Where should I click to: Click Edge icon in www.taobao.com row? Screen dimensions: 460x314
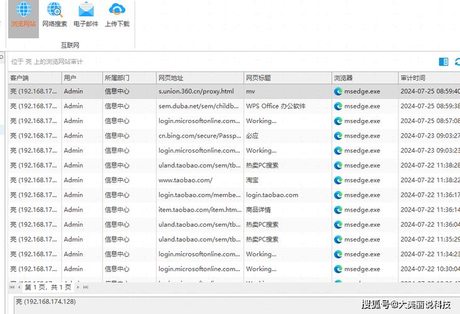tap(338, 180)
